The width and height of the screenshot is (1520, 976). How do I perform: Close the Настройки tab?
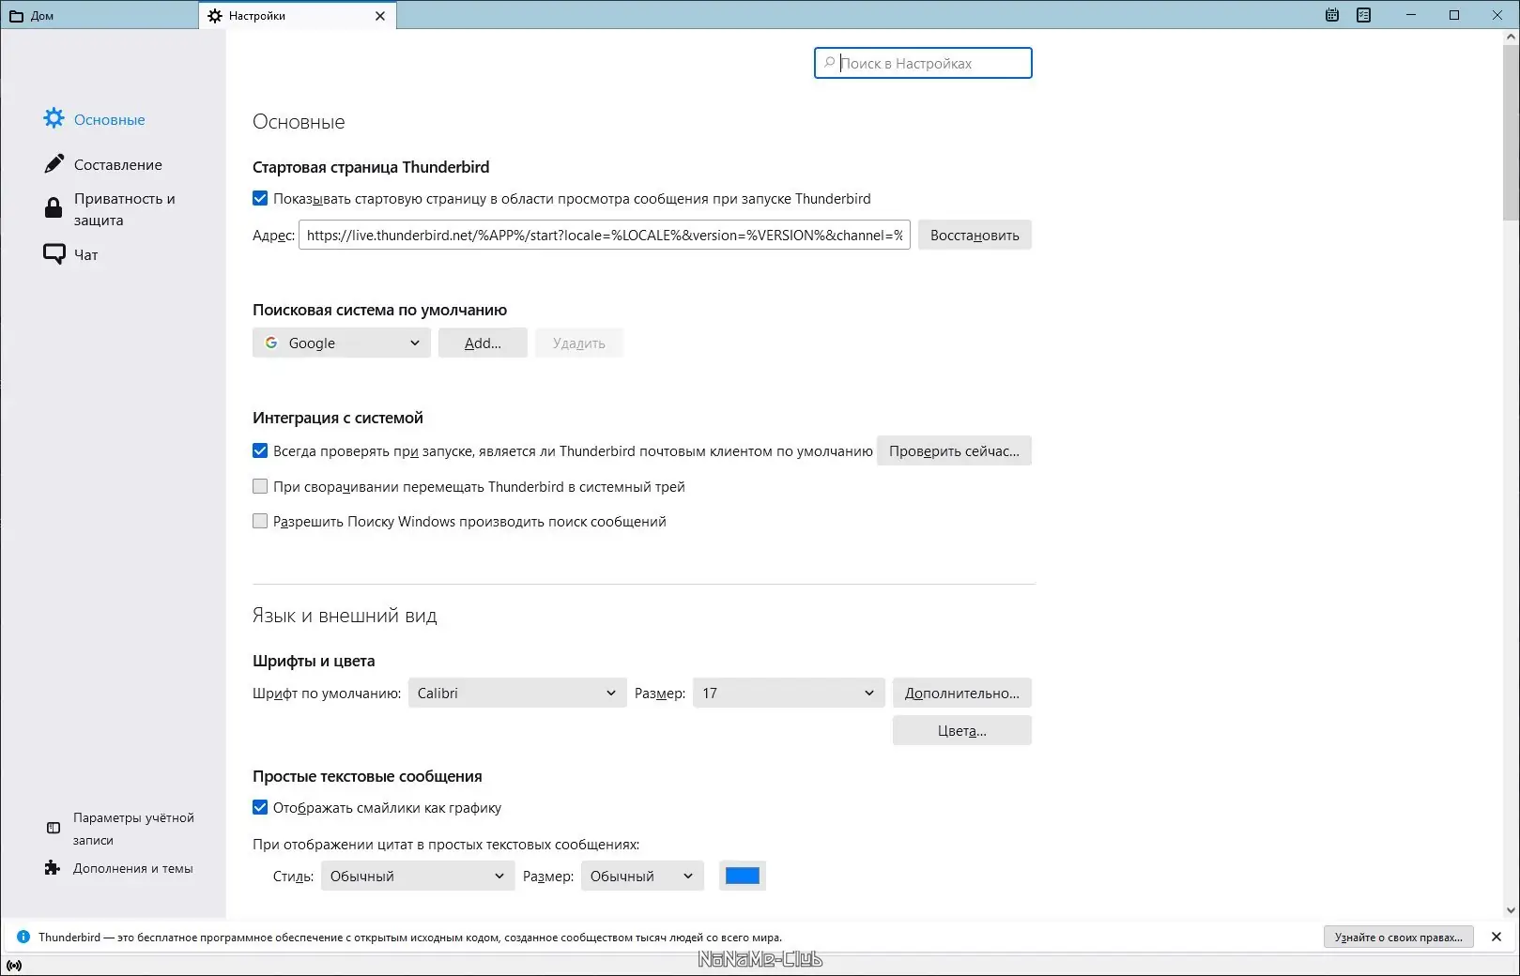(x=380, y=16)
